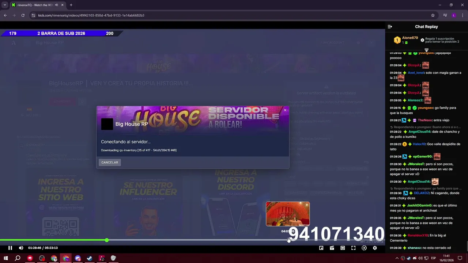Open Steam from the taskbar
This screenshot has height=263, width=468.
[89, 258]
